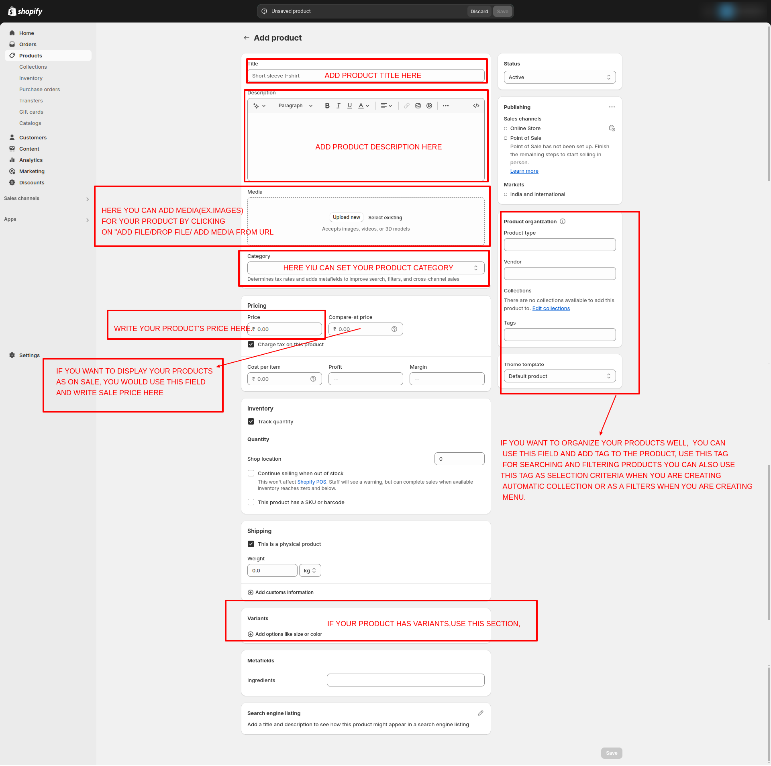Uncheck Charge tax on this product
771x766 pixels.
[251, 344]
